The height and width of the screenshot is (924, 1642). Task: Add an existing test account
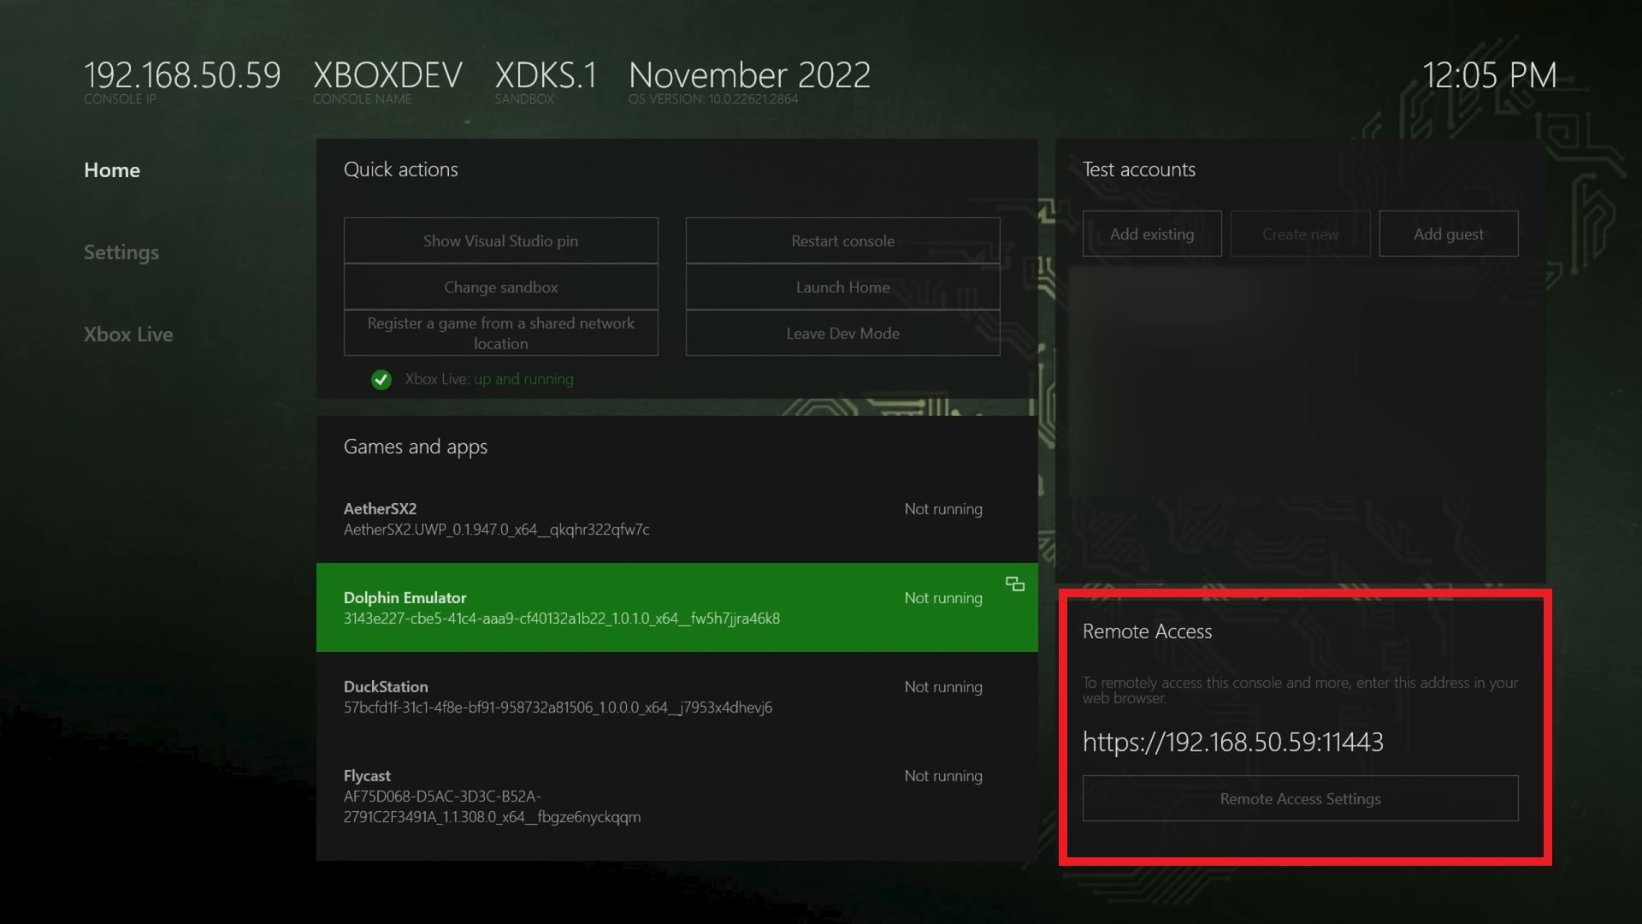(1152, 233)
